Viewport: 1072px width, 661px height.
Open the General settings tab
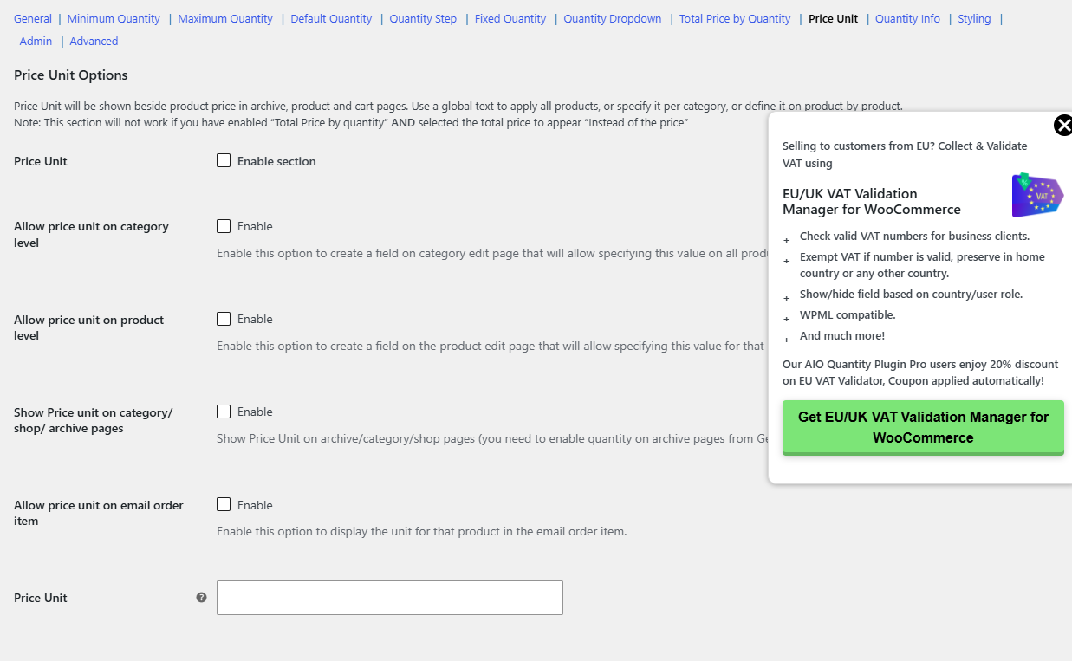coord(33,18)
